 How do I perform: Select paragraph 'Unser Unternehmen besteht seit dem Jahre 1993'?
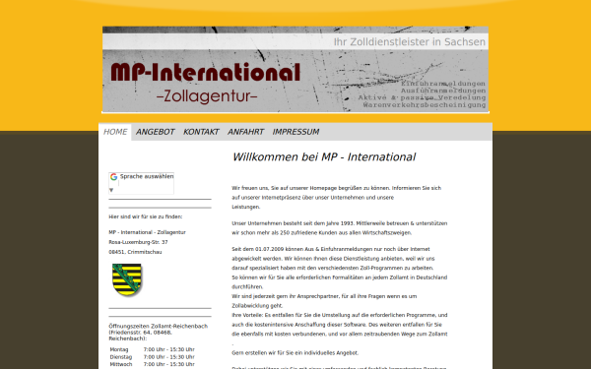click(340, 228)
